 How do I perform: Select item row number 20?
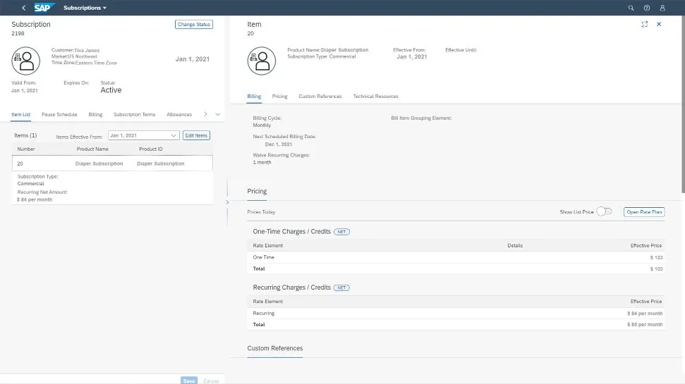(112, 163)
